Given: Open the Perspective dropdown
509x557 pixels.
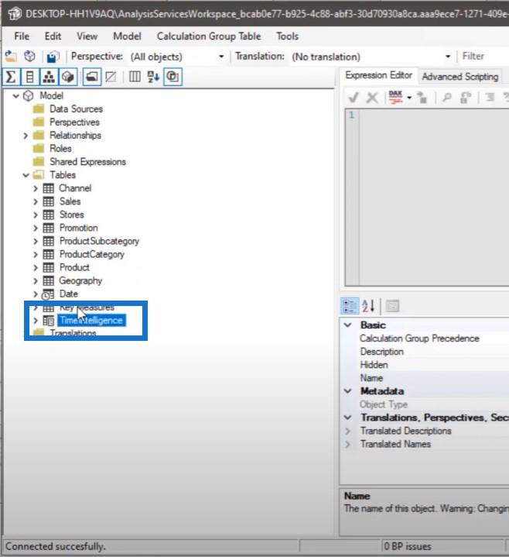Looking at the screenshot, I should coord(221,57).
